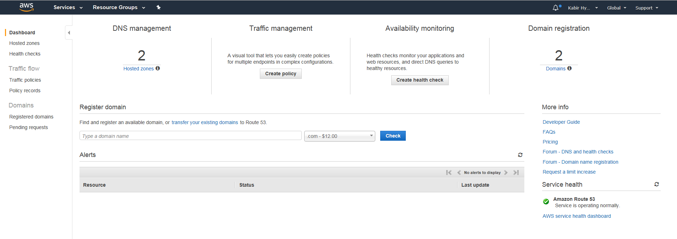
Task: Open the .com - $12.00 TLD dropdown
Action: click(340, 136)
